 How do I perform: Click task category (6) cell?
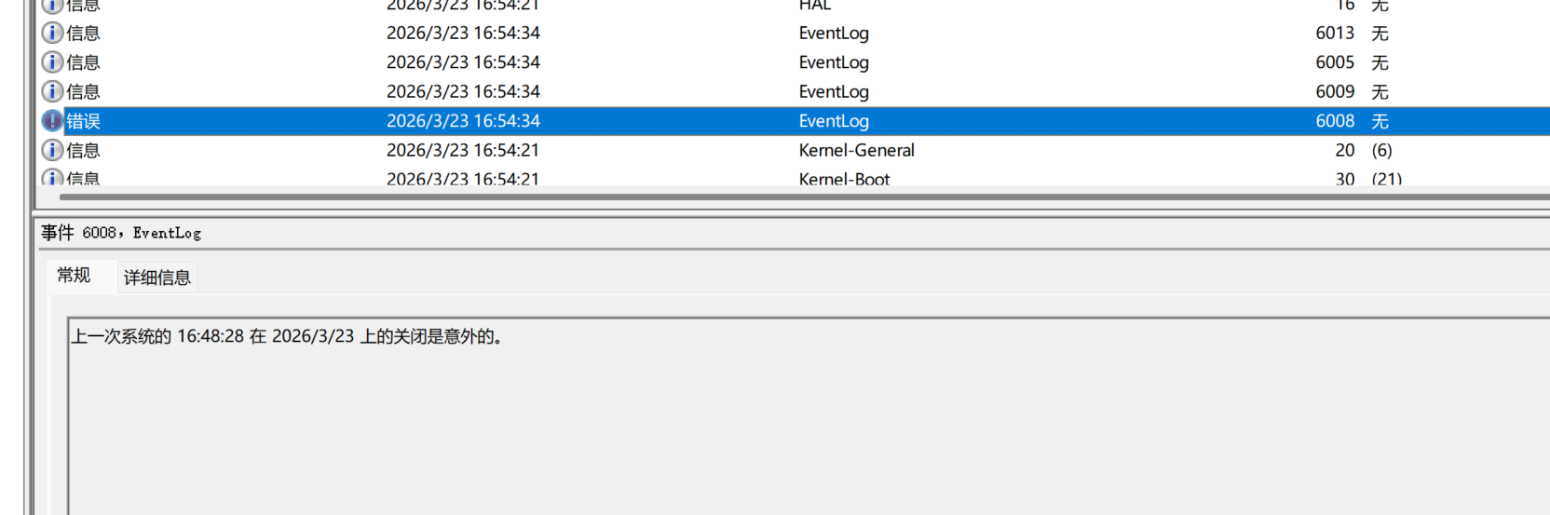(1381, 150)
